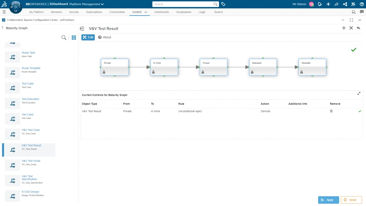
Task: Click the share arrow icon in top bar
Action: 336,4
